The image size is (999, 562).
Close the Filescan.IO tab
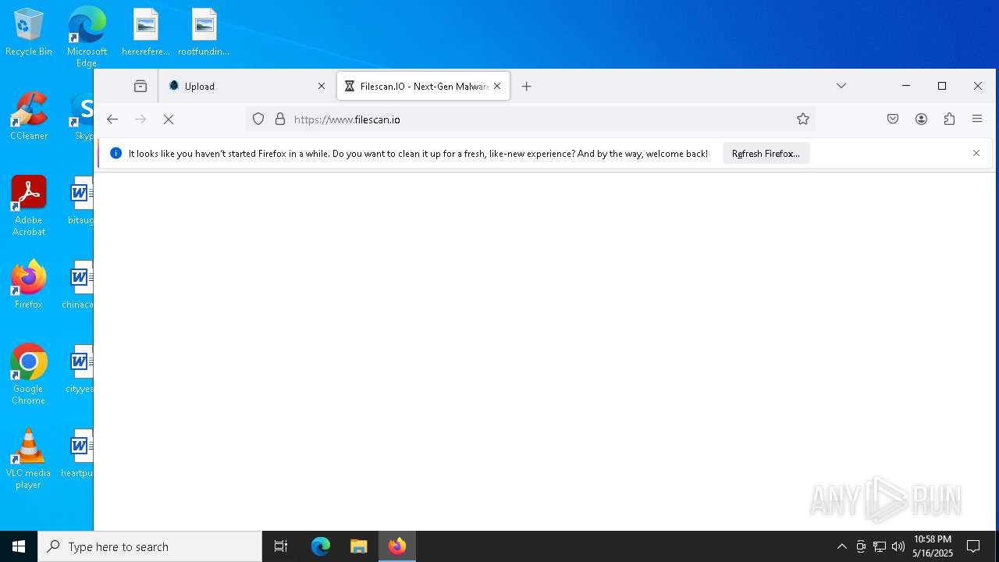(x=497, y=86)
